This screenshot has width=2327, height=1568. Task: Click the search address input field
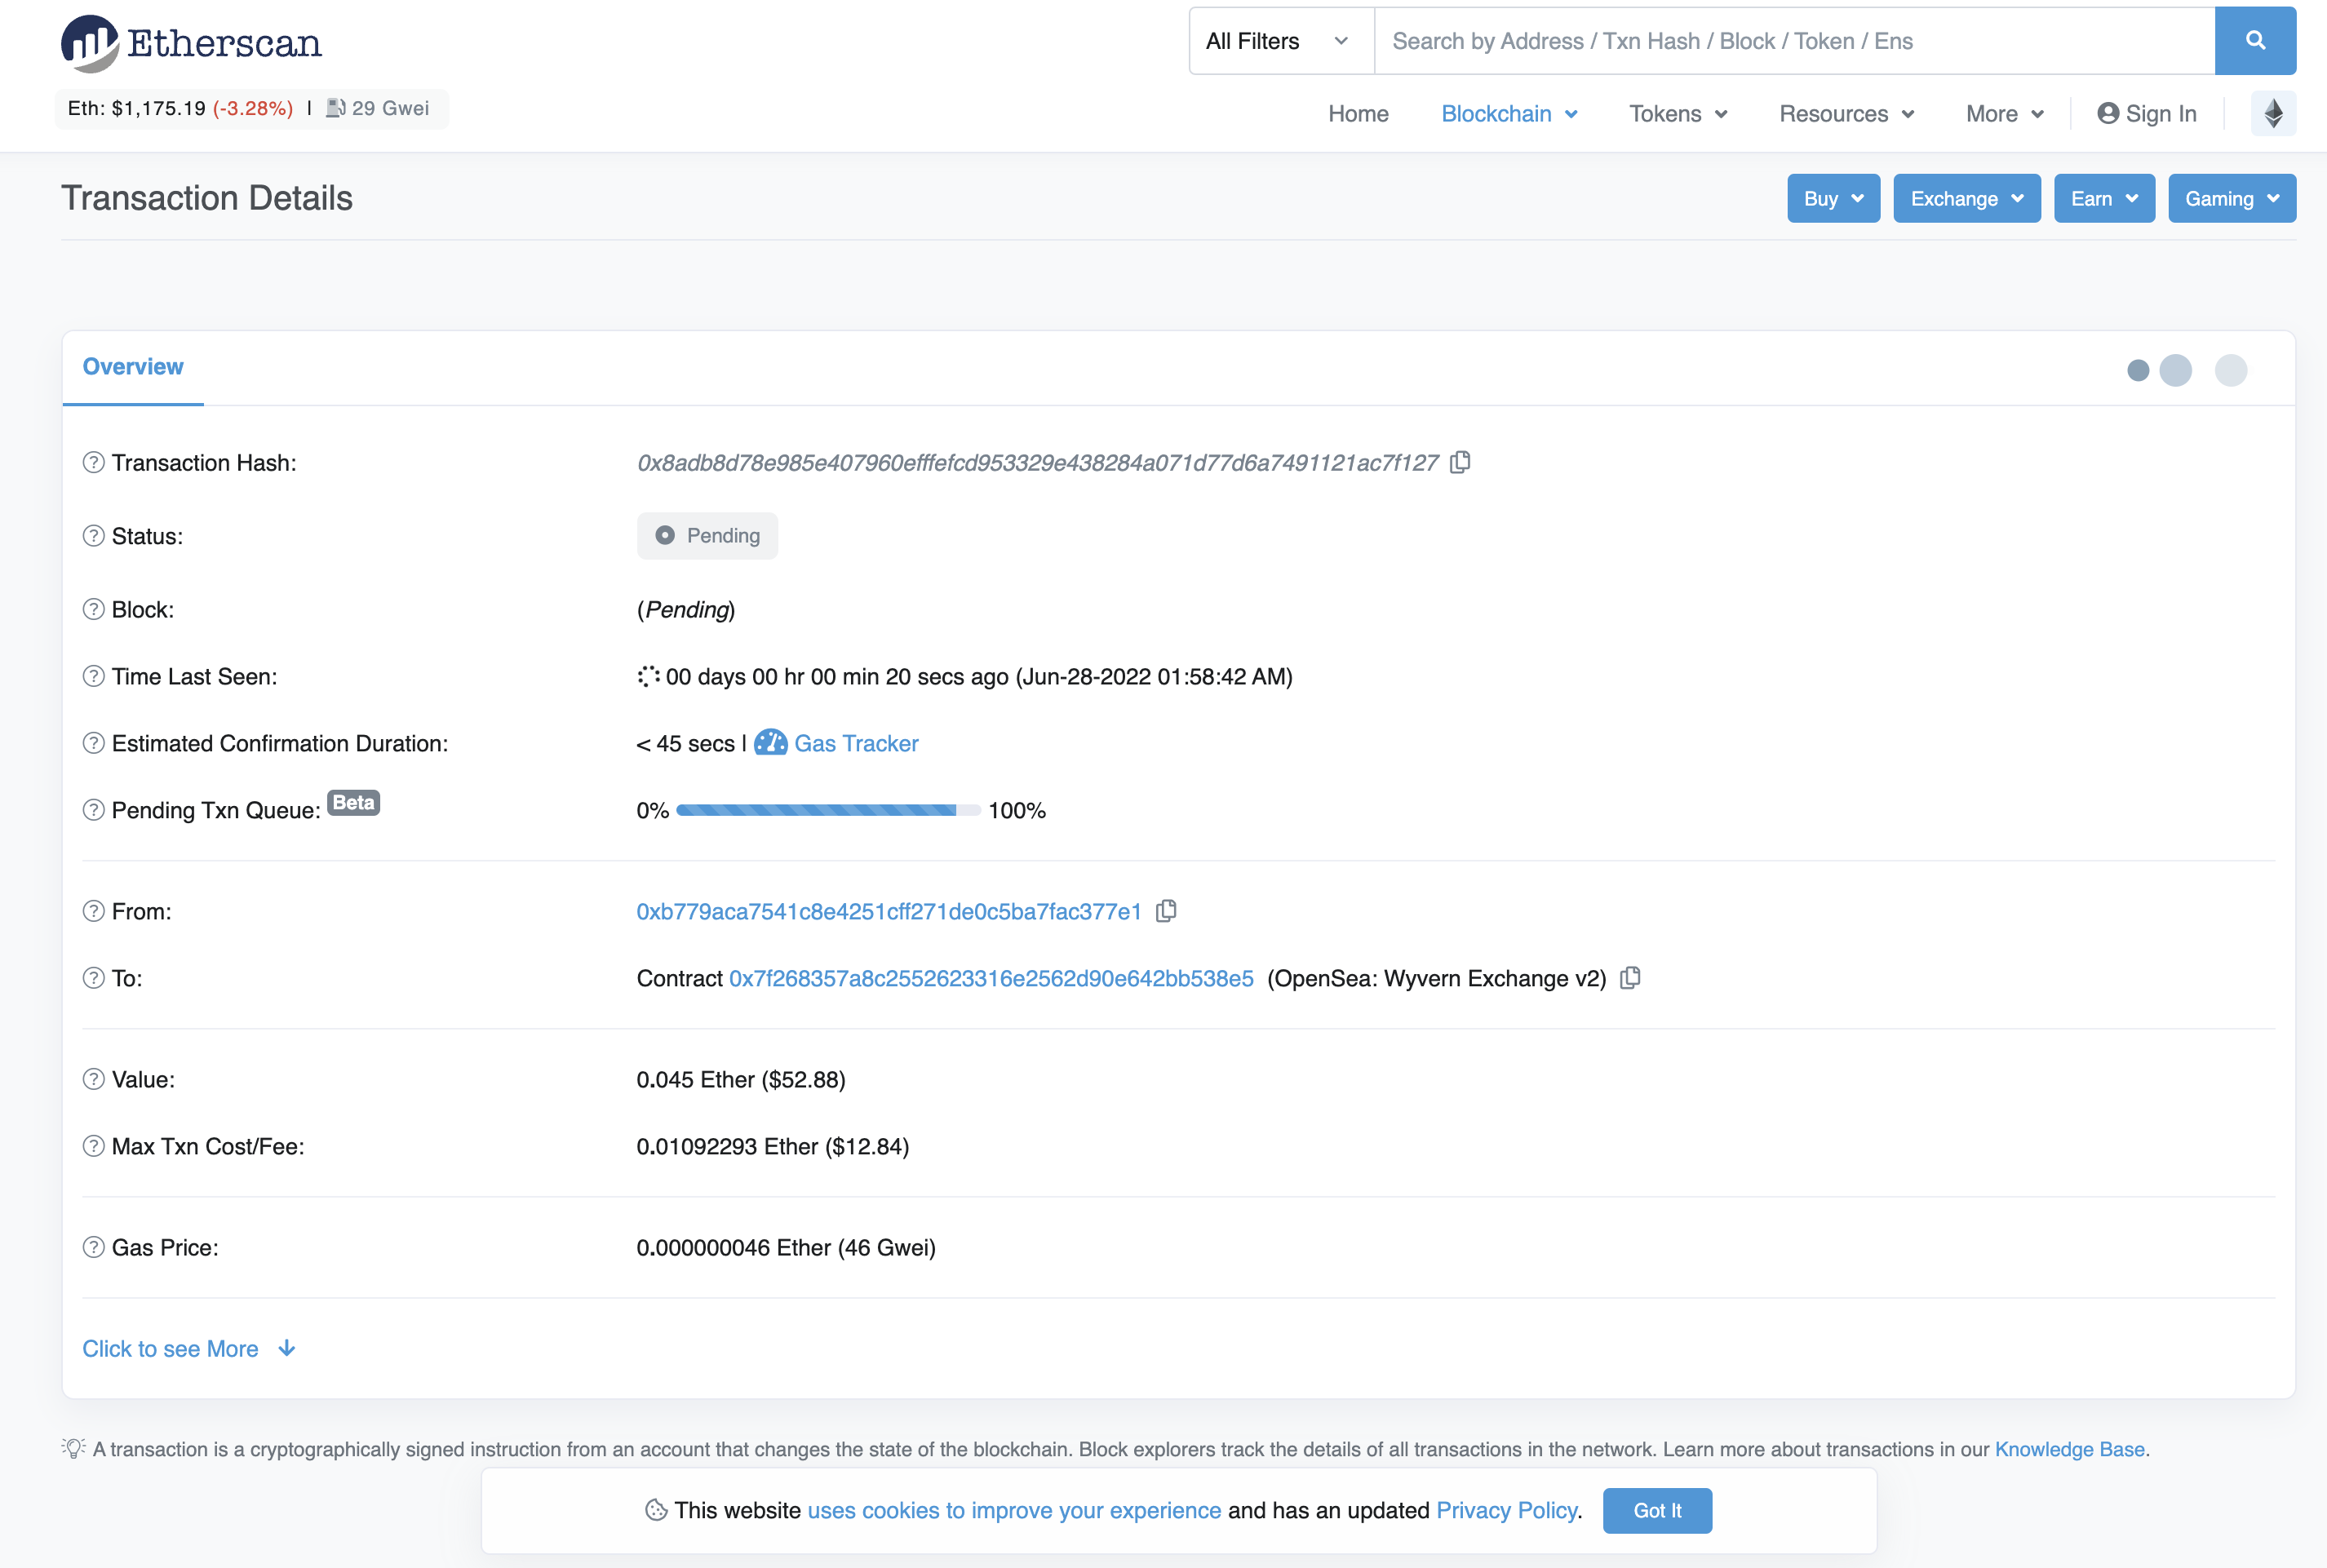[1793, 41]
